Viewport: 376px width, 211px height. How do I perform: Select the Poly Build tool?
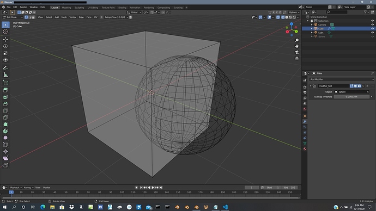click(x=5, y=124)
